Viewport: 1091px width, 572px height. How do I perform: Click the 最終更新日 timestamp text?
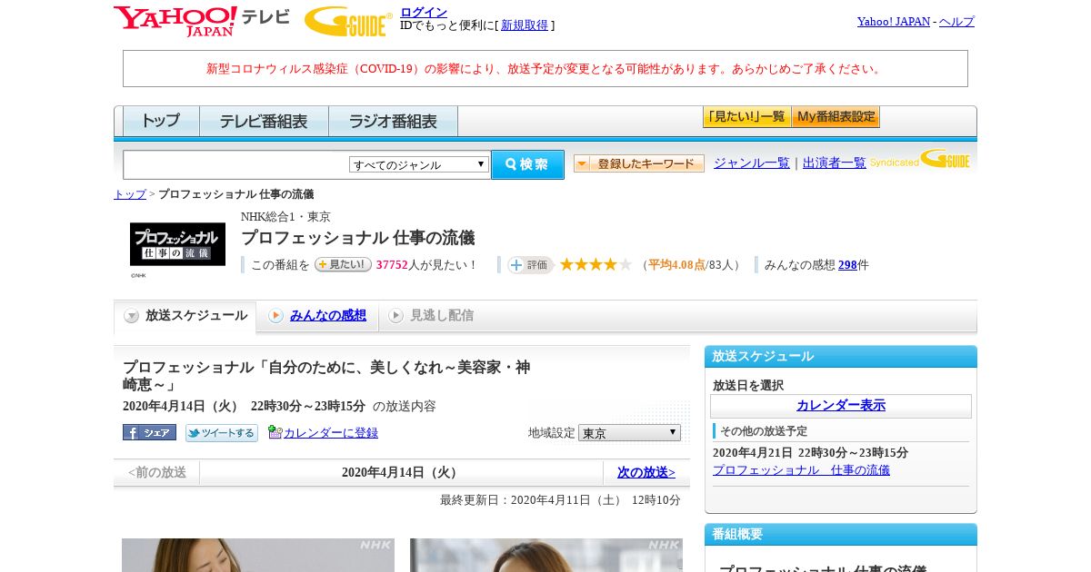pos(560,500)
